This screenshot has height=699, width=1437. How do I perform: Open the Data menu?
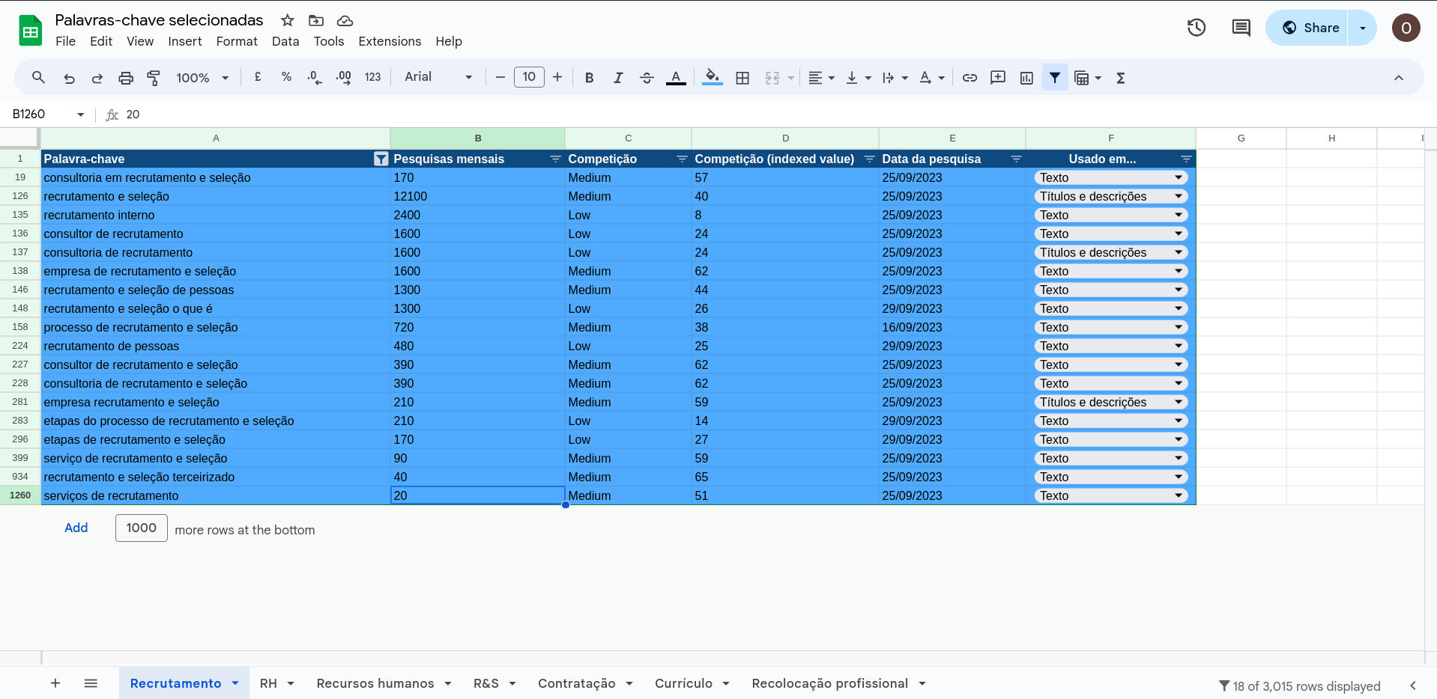tap(285, 41)
